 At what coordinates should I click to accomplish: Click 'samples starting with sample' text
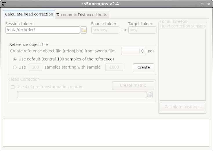72,67
